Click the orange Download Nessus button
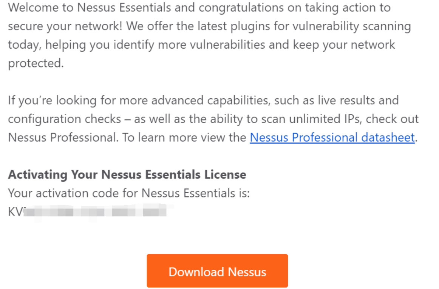The height and width of the screenshot is (289, 439). pos(217,271)
